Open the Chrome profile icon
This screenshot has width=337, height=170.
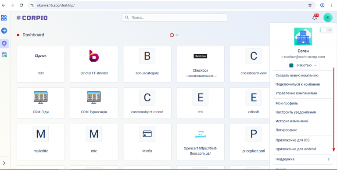point(322,5)
